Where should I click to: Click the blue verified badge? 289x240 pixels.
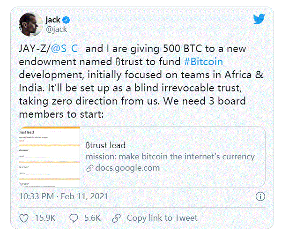coord(67,20)
